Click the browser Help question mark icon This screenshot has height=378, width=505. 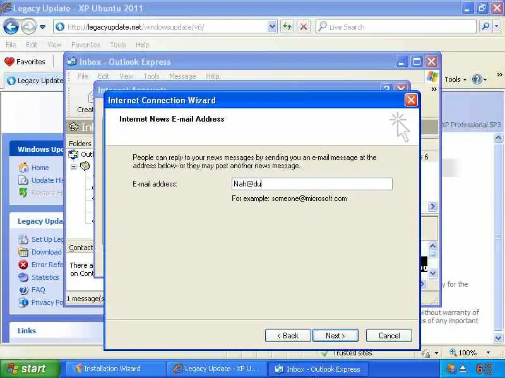click(x=477, y=79)
